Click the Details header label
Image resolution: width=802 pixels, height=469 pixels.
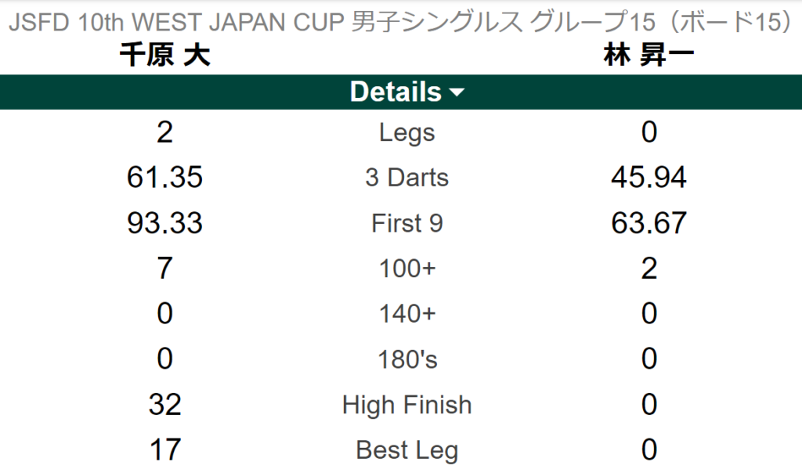(x=396, y=92)
